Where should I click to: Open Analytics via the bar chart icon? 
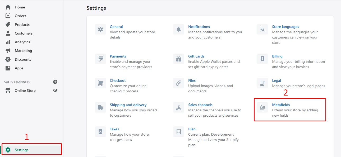pos(8,42)
